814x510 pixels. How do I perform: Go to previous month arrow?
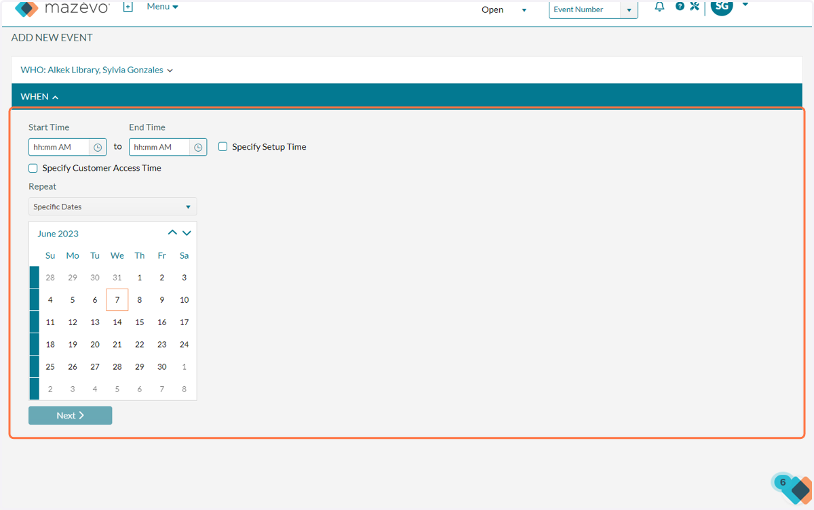pyautogui.click(x=172, y=233)
